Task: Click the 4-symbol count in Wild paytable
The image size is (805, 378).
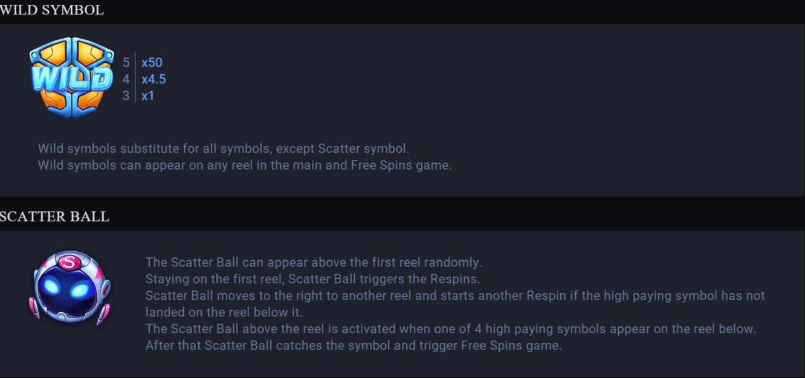Action: point(126,79)
